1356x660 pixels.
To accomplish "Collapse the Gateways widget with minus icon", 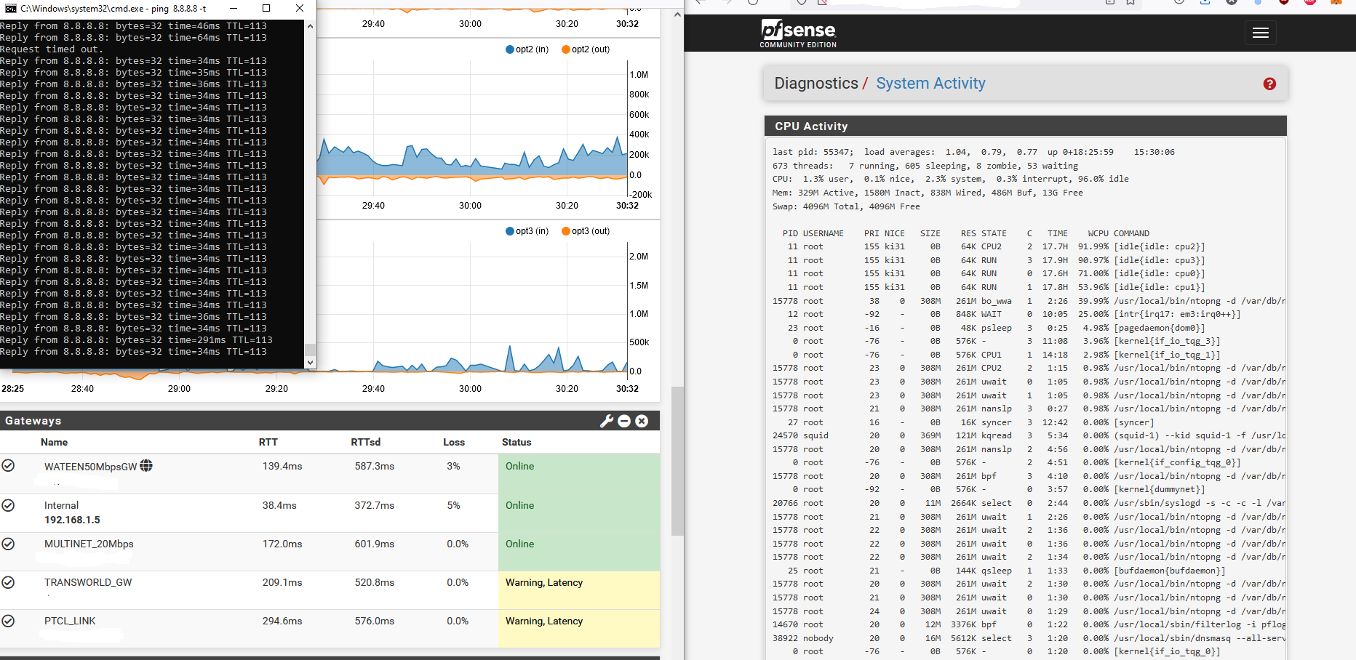I will [x=624, y=421].
